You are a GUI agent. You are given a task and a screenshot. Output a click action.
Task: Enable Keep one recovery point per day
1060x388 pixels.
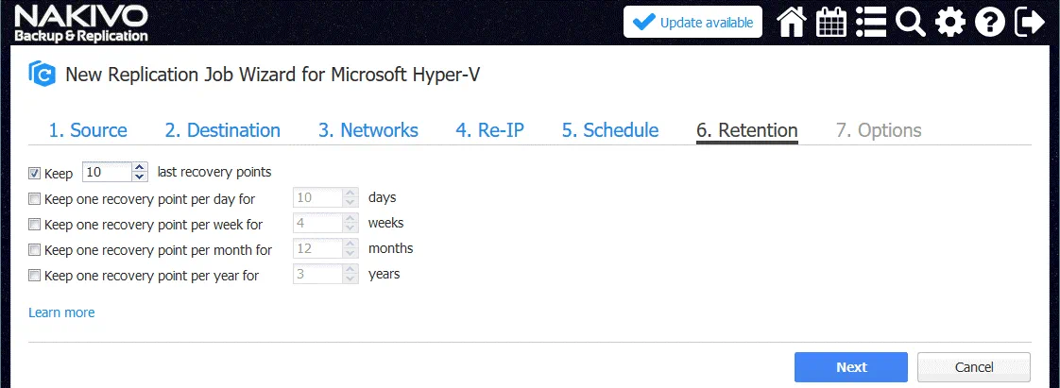pyautogui.click(x=35, y=199)
